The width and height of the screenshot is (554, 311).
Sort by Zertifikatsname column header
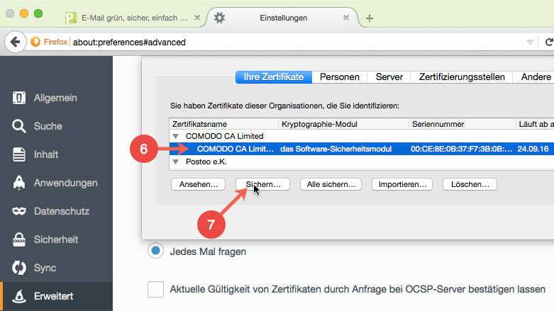[x=224, y=124]
